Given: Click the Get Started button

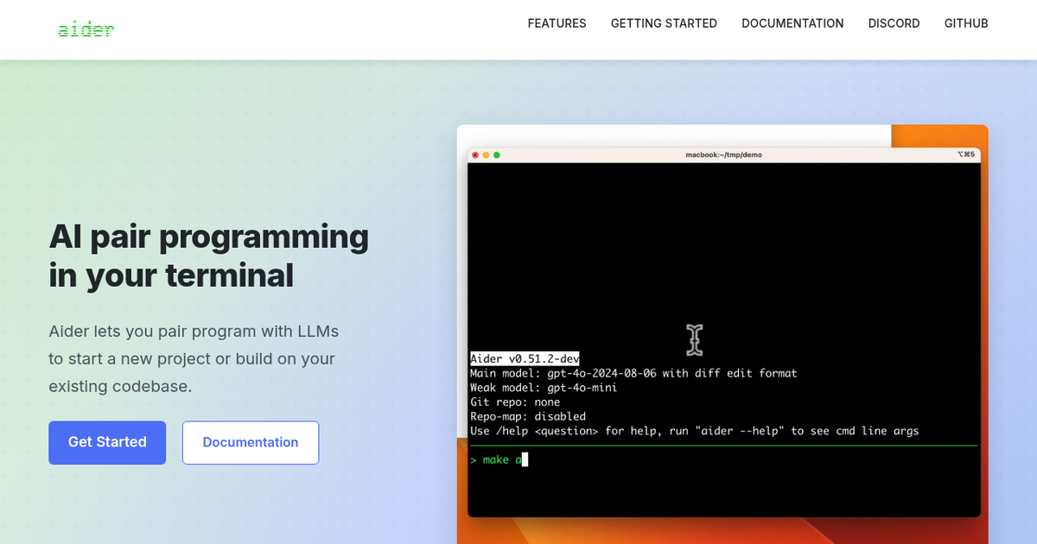Looking at the screenshot, I should click(107, 442).
